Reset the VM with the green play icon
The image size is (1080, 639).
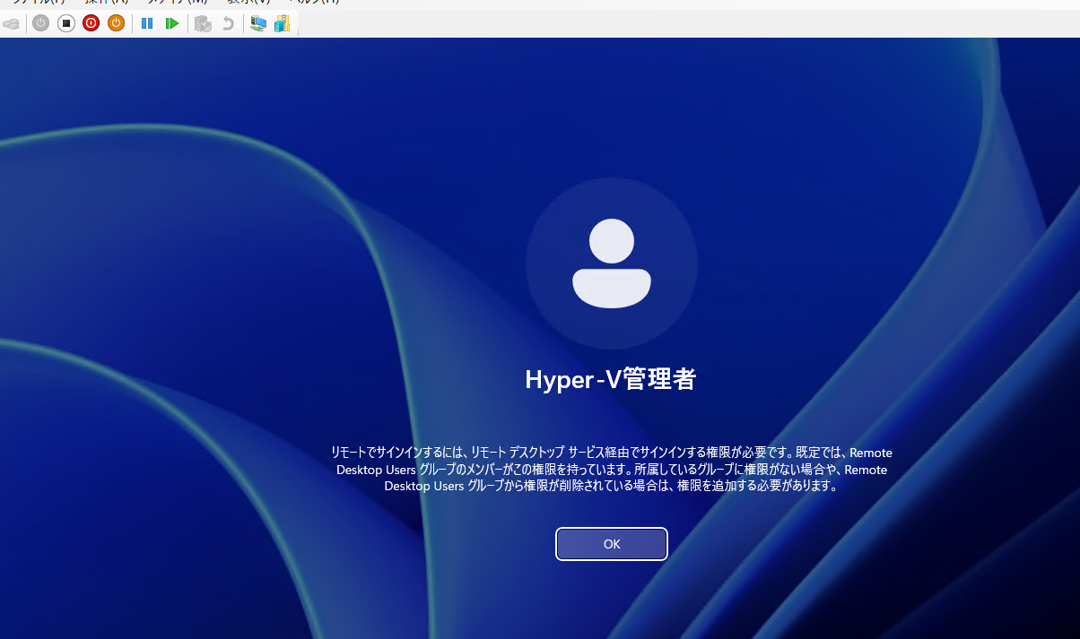coord(172,23)
